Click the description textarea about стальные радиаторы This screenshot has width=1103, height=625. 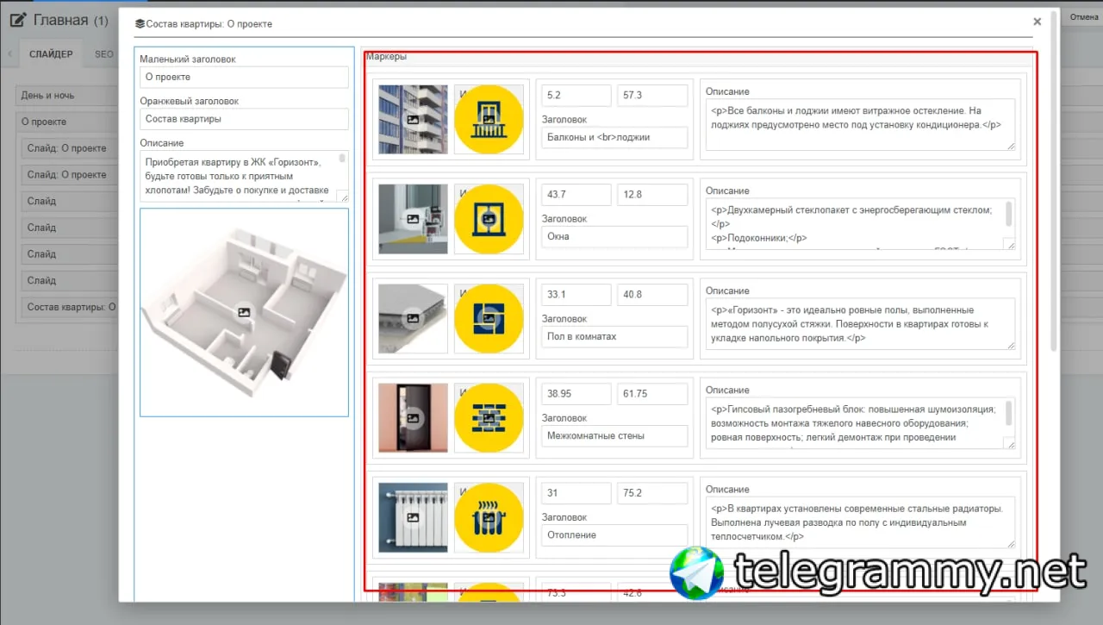pos(860,522)
